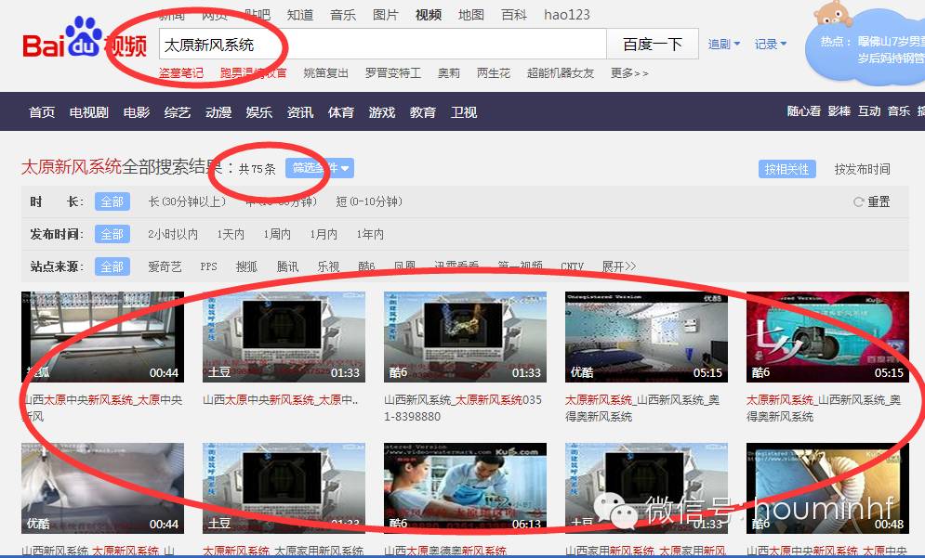
Task: Play 优酷 video thumbnail lasting 05:15
Action: 646,337
